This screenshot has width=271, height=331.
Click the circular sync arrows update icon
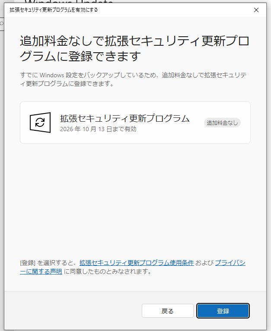[x=40, y=123]
